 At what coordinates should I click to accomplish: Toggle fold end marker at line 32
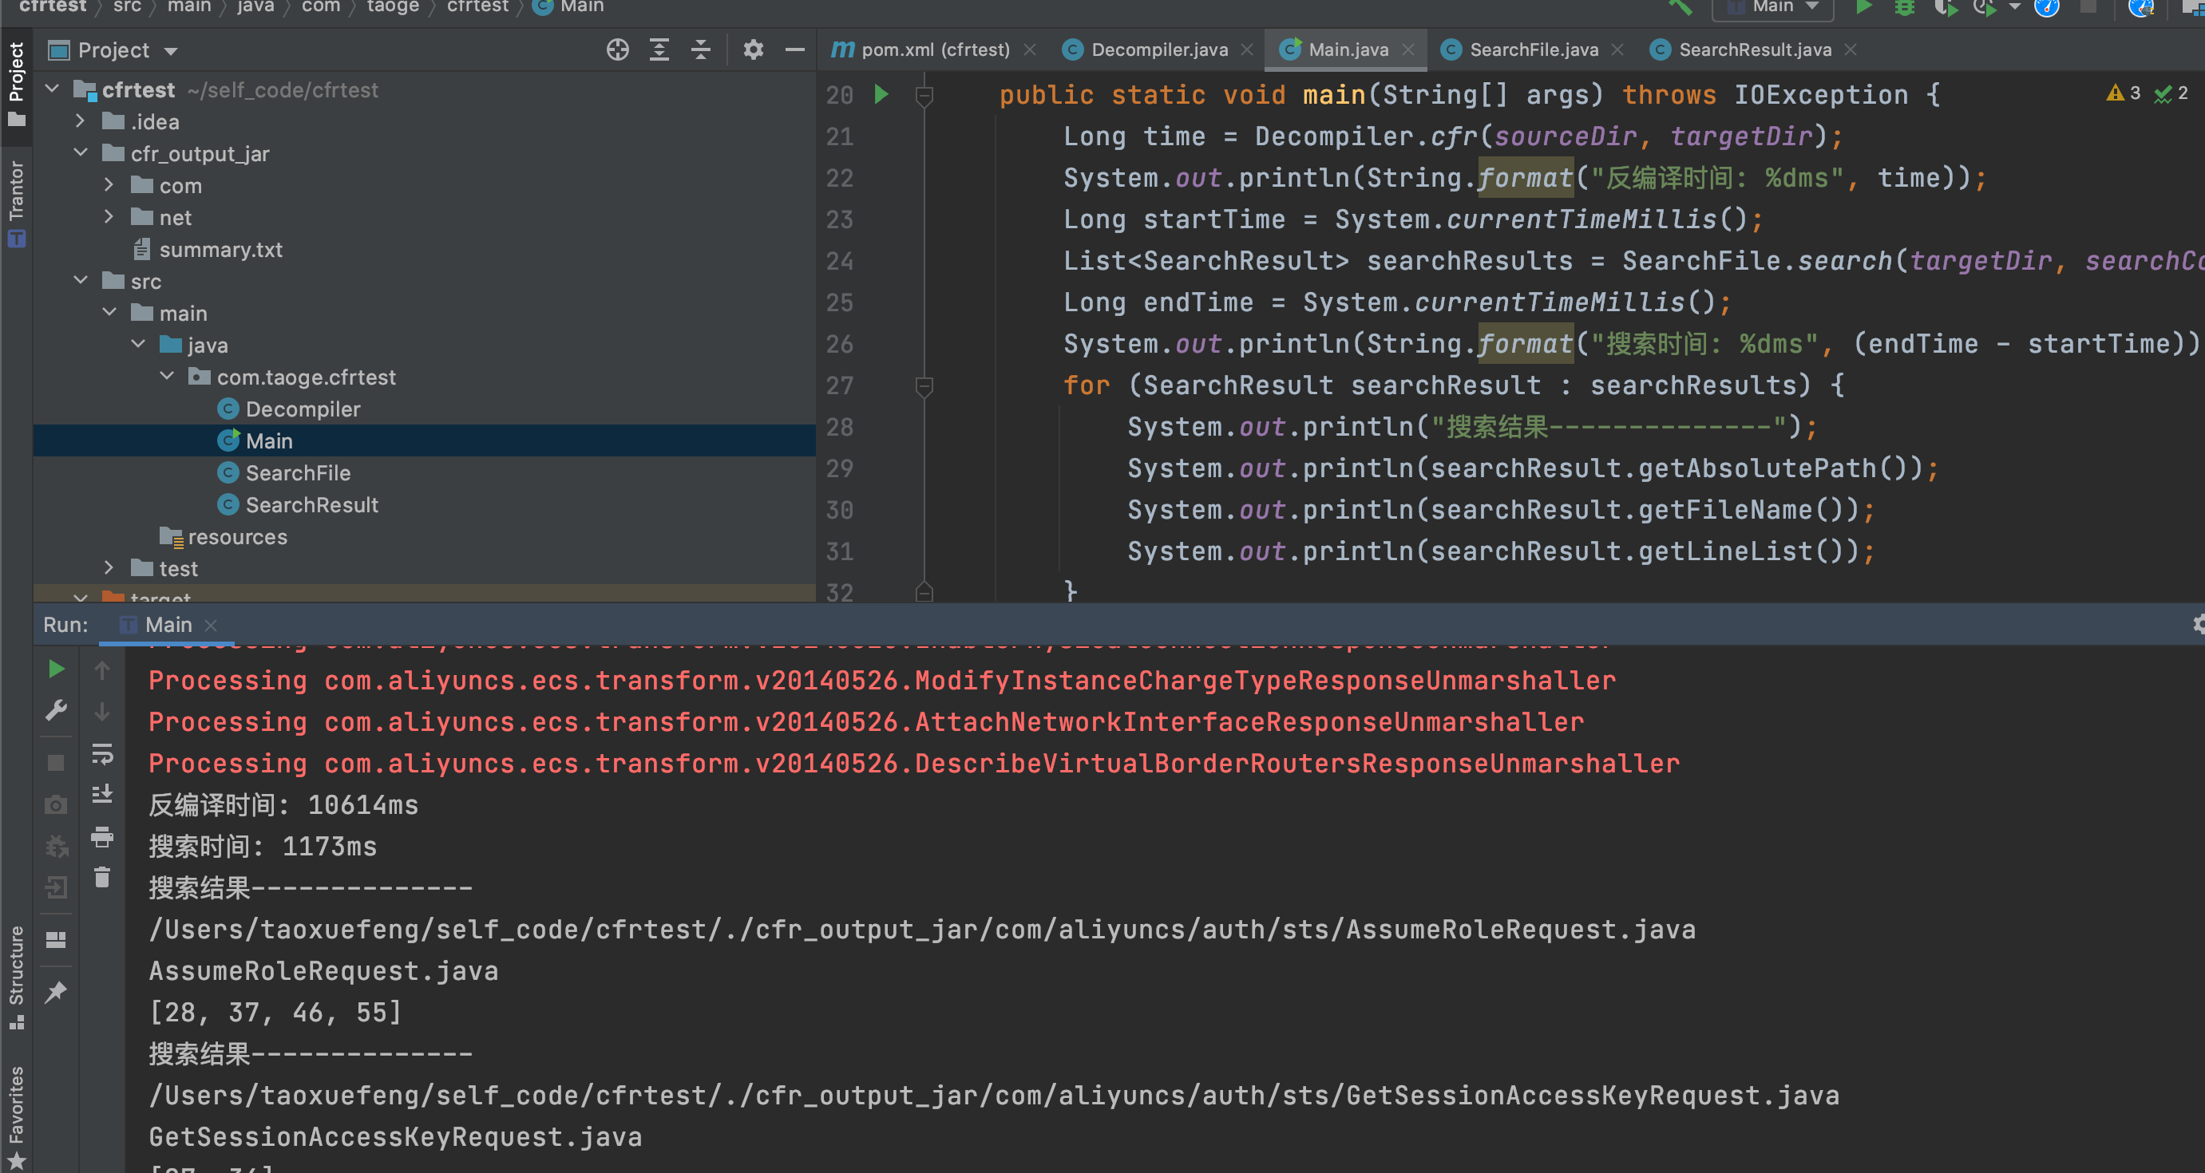[924, 591]
